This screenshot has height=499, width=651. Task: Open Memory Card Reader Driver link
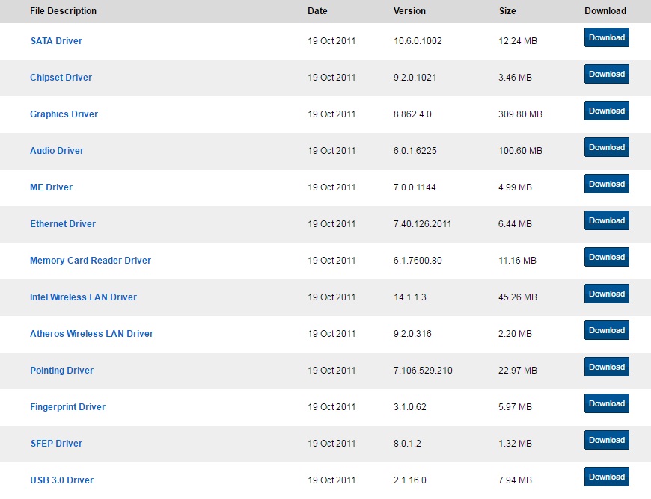pyautogui.click(x=91, y=260)
